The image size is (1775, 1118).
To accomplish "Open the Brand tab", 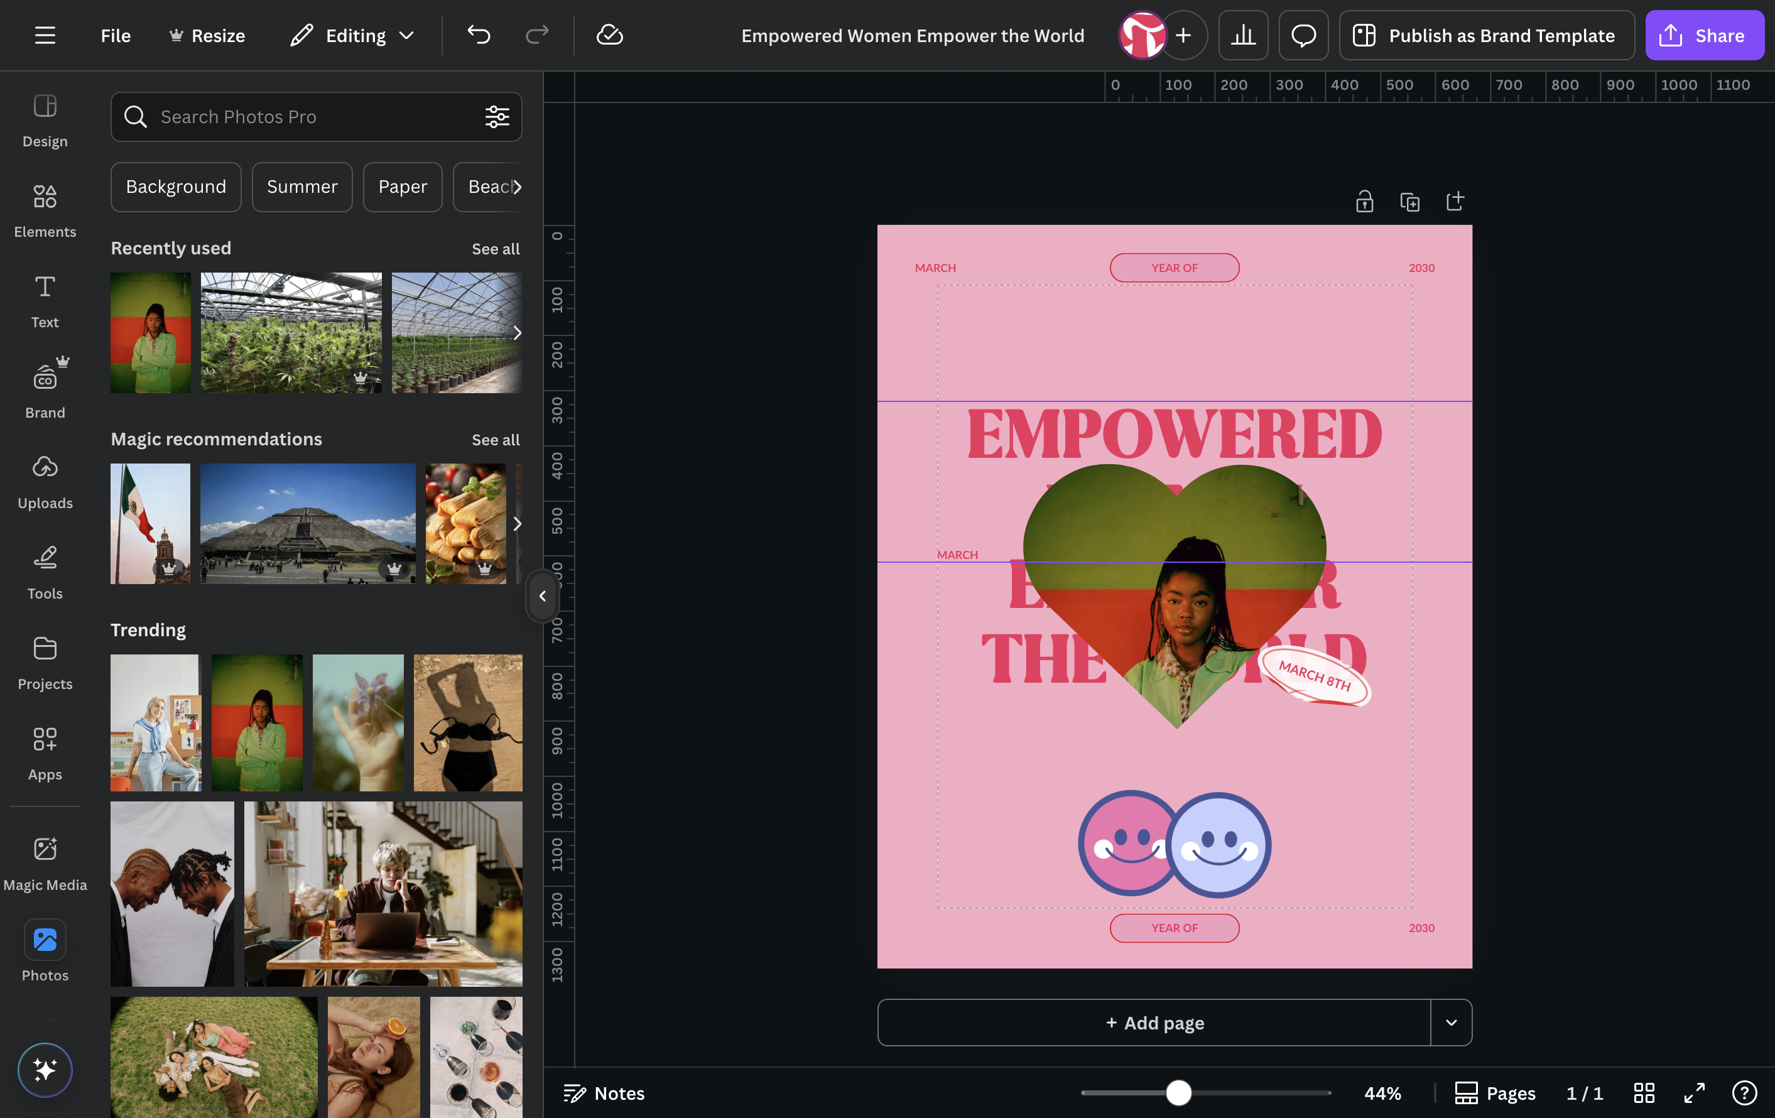I will pyautogui.click(x=45, y=388).
